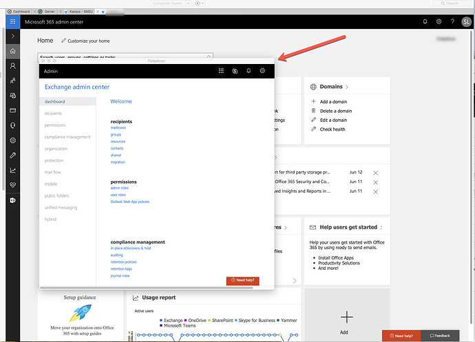Image resolution: width=475 pixels, height=342 pixels.
Task: Expand the Help users get started chevron
Action: click(381, 227)
